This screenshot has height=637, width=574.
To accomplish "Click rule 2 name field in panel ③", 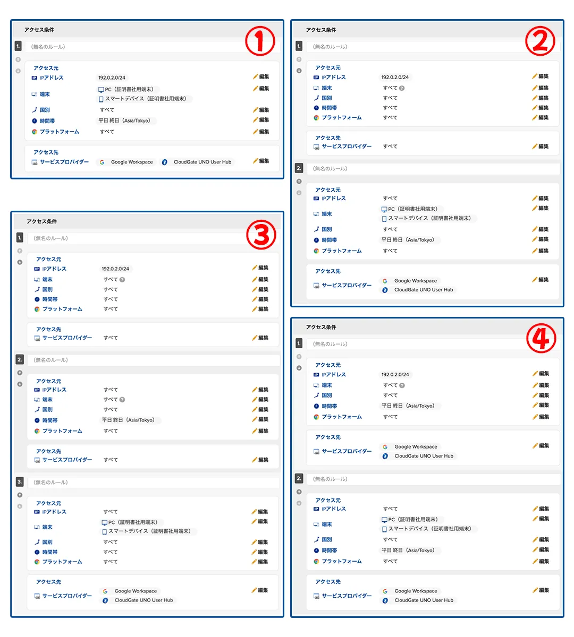I will point(154,360).
